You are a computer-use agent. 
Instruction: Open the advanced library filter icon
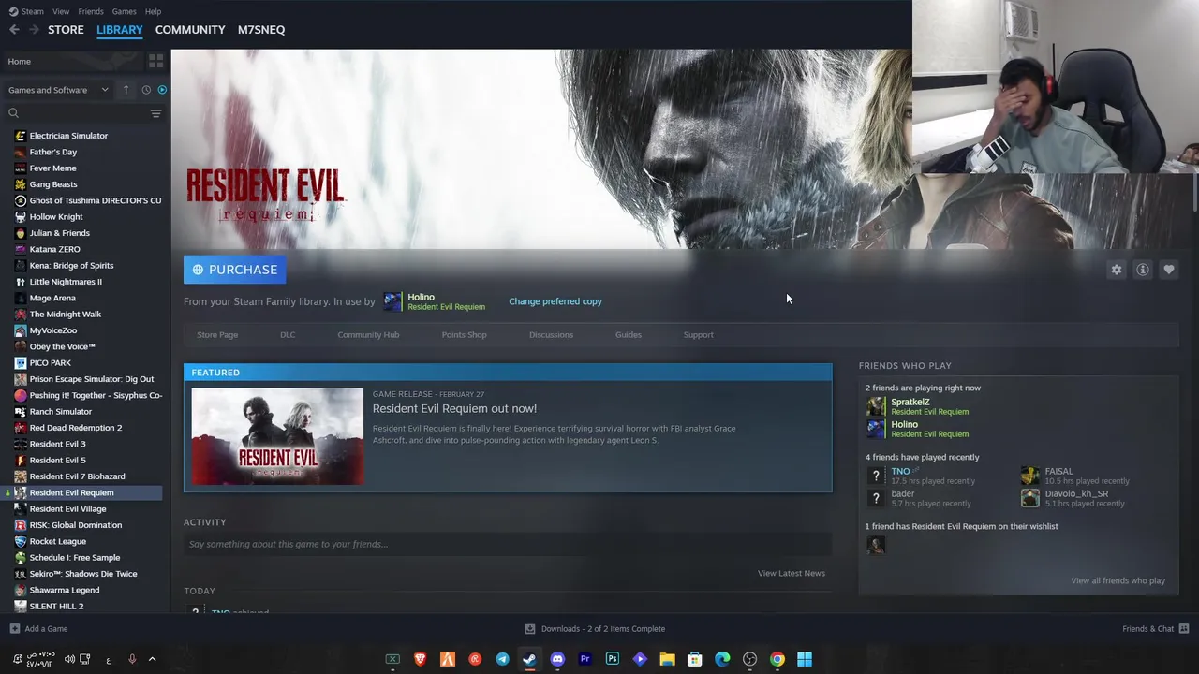155,113
